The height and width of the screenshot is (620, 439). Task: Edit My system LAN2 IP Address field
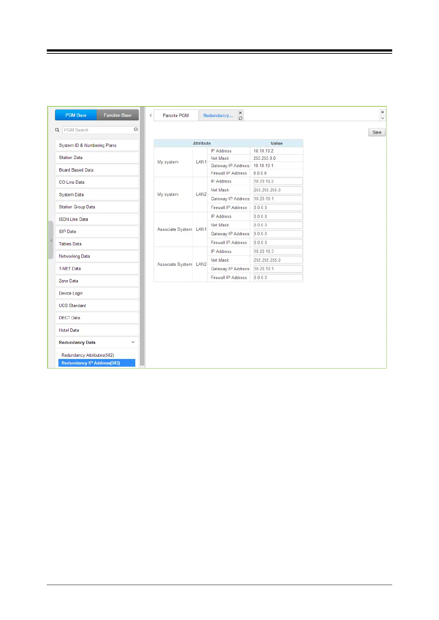coord(278,181)
